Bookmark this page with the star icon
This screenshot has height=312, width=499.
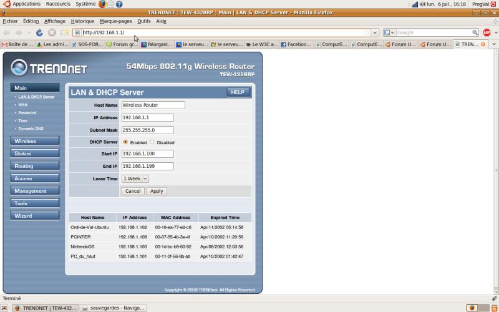[367, 32]
